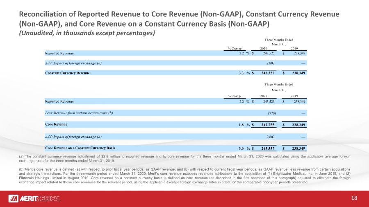
Task: Select the 'Core Revenue' row label
Action: (x=56, y=124)
